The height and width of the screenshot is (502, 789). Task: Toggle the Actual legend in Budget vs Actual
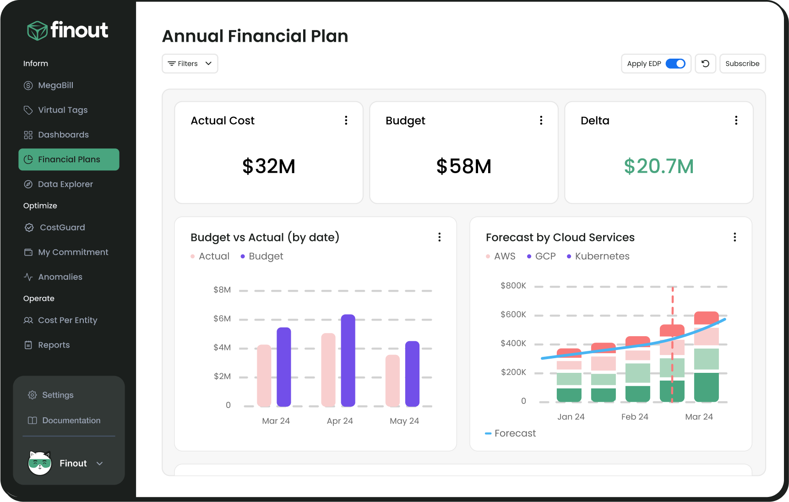click(209, 256)
